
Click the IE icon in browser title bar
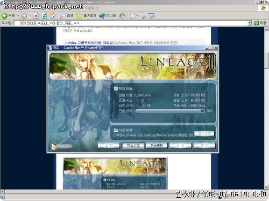(2, 2)
